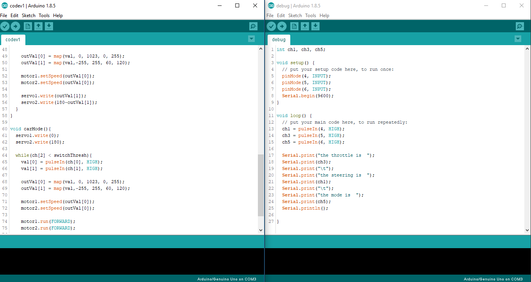Select the codev1 sketch tab
This screenshot has width=531, height=282.
tap(13, 39)
